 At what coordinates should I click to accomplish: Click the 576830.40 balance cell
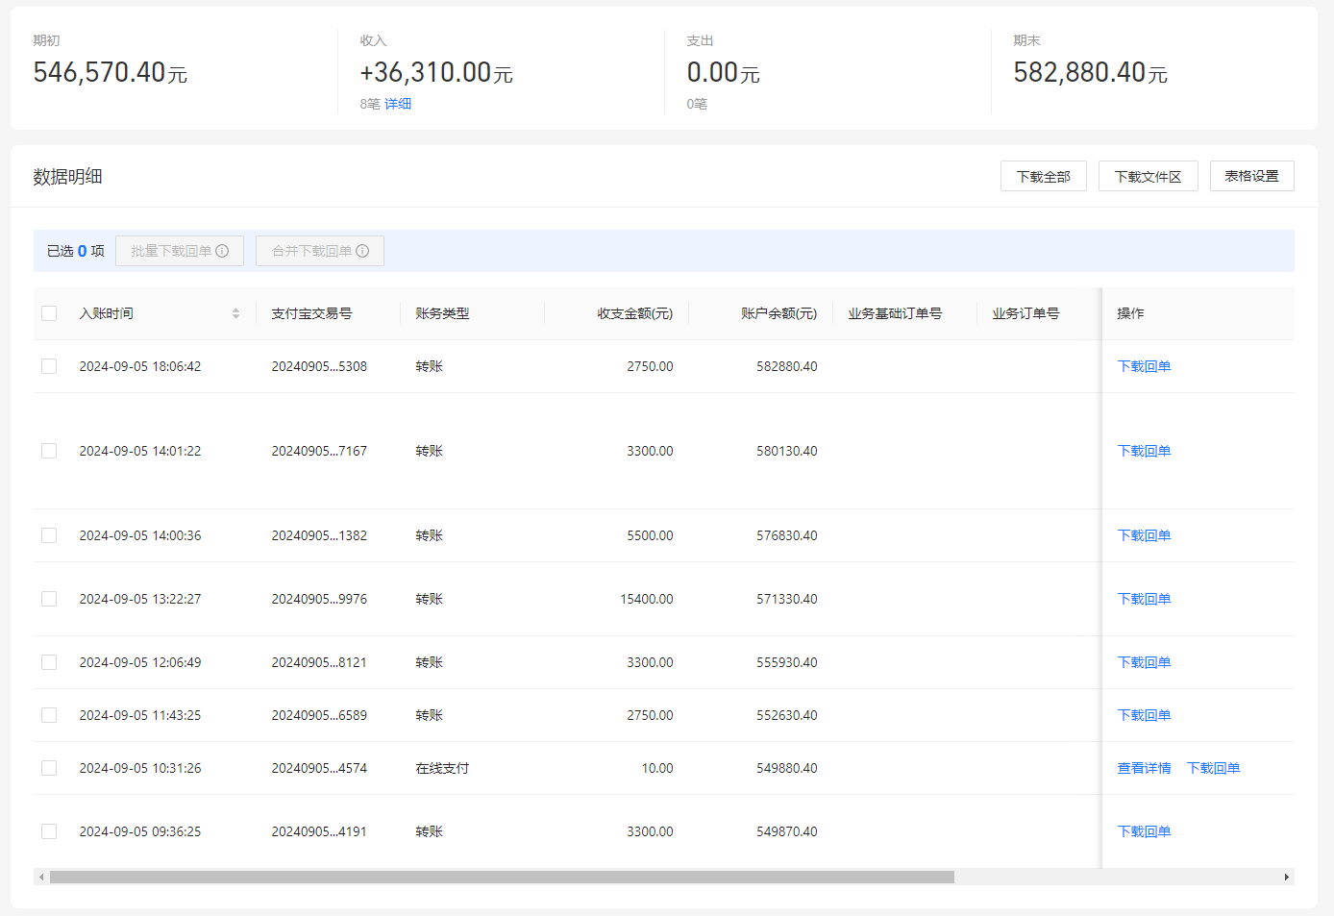[x=787, y=535]
